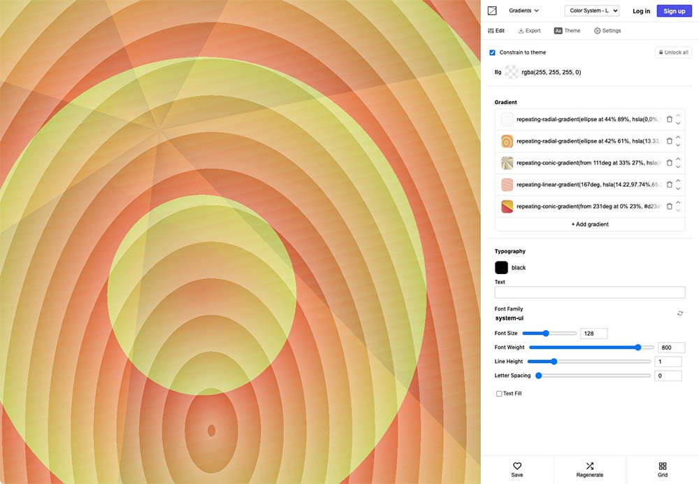Open the Gradients dropdown menu
This screenshot has width=699, height=484.
(524, 10)
